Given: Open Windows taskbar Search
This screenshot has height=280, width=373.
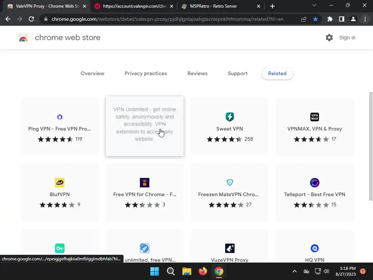Looking at the screenshot, I should point(171,271).
